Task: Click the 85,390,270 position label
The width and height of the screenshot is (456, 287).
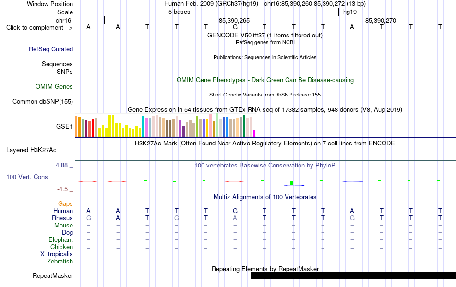Action: tap(381, 20)
